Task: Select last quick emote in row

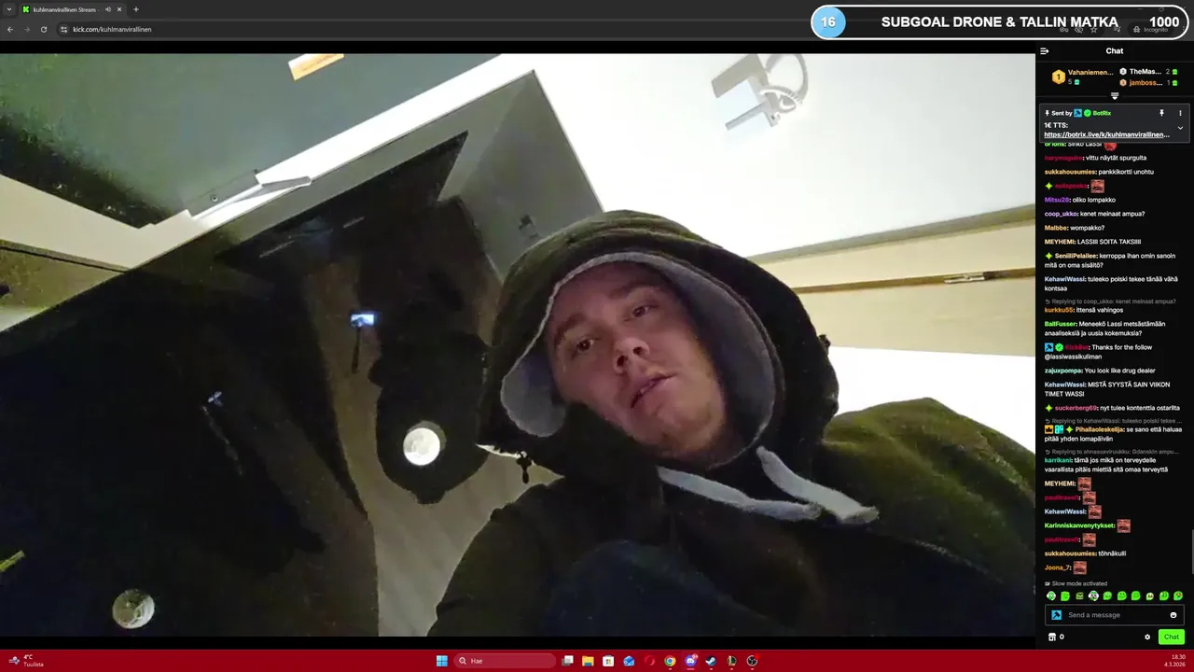Action: (1178, 595)
